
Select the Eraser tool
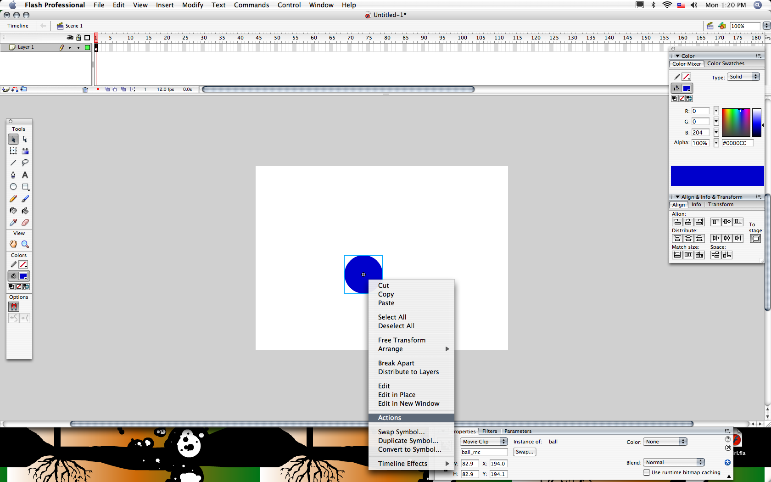click(x=25, y=223)
